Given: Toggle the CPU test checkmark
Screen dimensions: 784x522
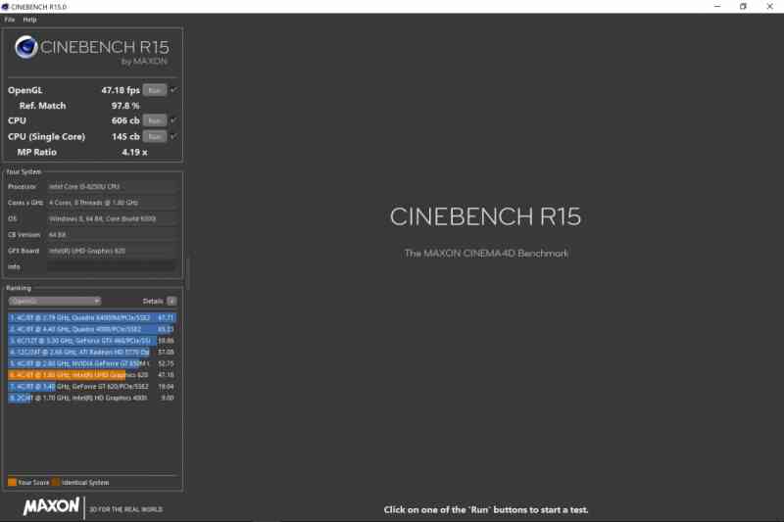Looking at the screenshot, I should pyautogui.click(x=173, y=120).
